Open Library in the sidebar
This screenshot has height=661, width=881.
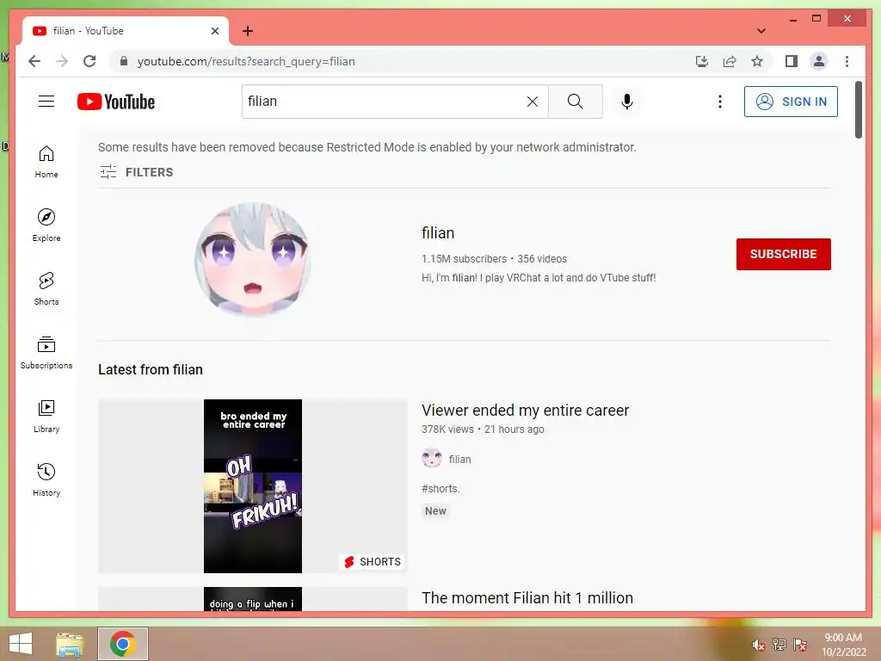[x=46, y=416]
